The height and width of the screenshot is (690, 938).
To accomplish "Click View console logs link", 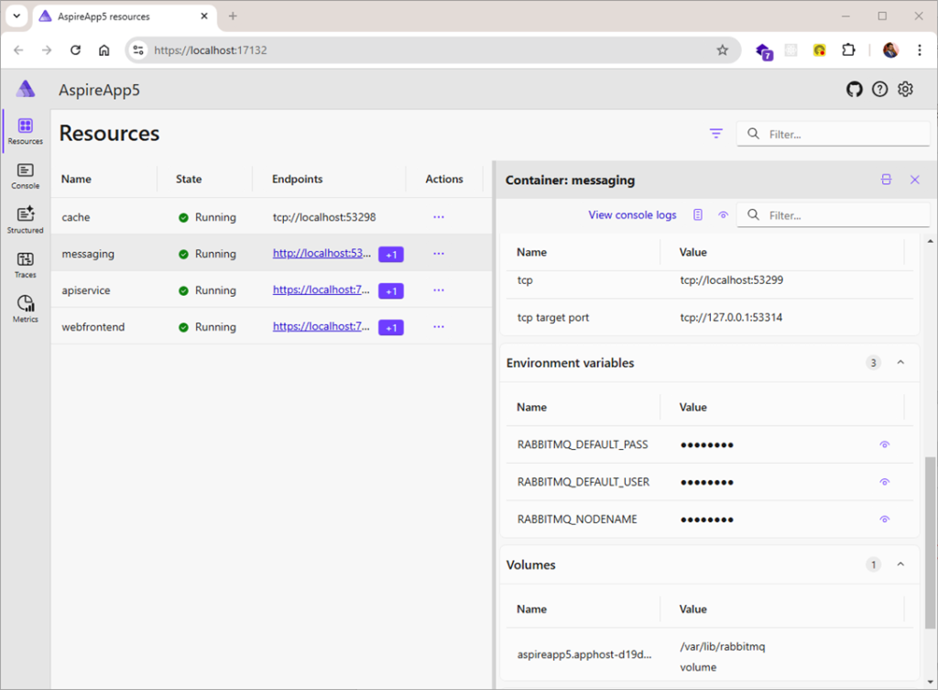I will (632, 215).
